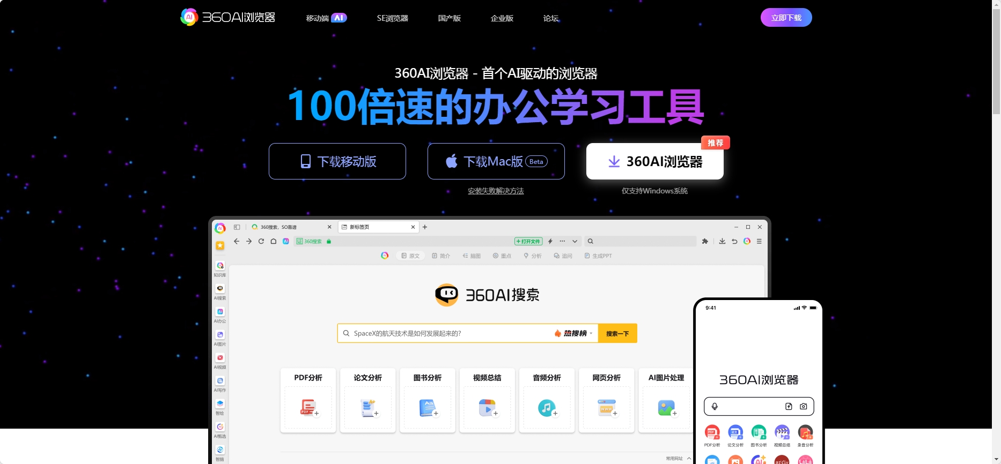Collapse the 常用网址 expander
The height and width of the screenshot is (464, 1001).
(679, 459)
